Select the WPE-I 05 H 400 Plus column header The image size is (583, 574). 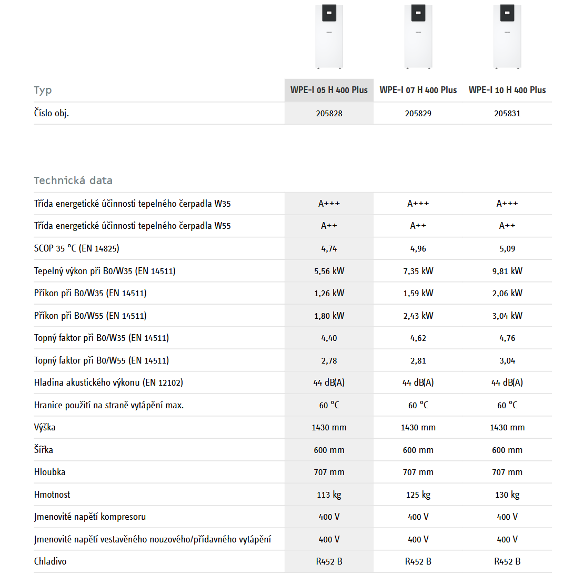[329, 90]
